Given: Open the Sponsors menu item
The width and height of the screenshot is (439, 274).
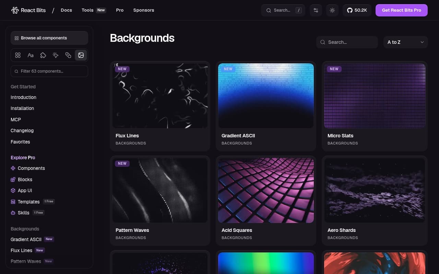Looking at the screenshot, I should pyautogui.click(x=144, y=10).
